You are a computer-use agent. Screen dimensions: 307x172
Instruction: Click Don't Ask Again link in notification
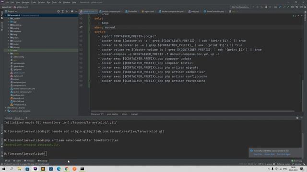tap(283, 154)
